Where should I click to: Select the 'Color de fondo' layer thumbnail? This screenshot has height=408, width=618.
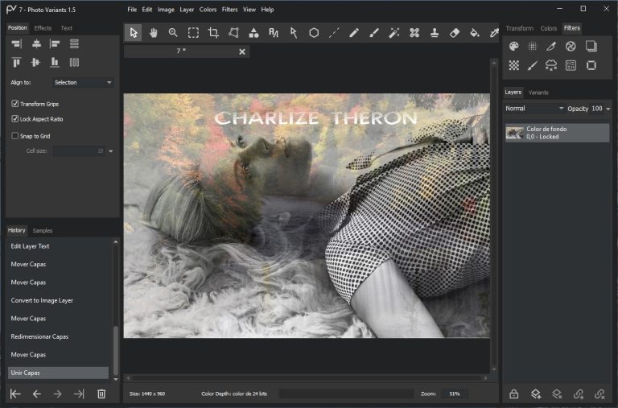point(514,133)
